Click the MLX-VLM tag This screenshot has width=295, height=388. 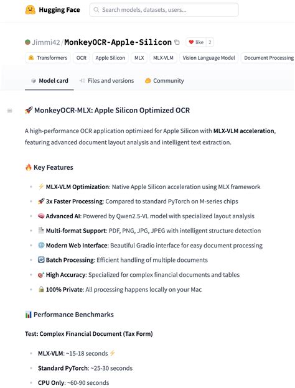163,58
